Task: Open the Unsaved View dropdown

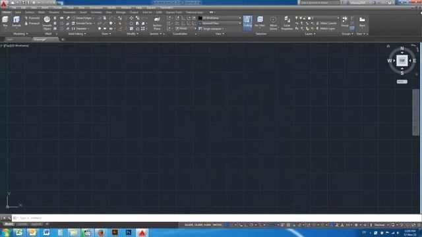Action: (220, 24)
